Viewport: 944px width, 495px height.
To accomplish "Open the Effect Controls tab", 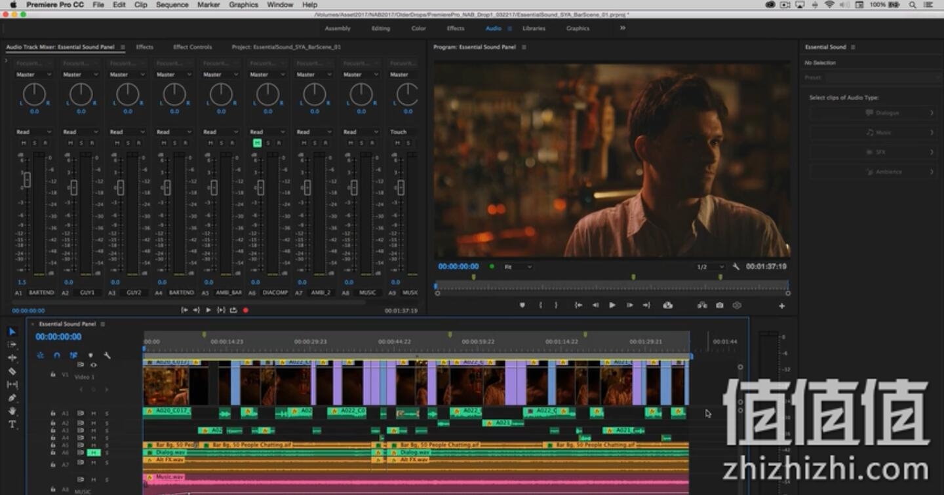I will pyautogui.click(x=192, y=47).
